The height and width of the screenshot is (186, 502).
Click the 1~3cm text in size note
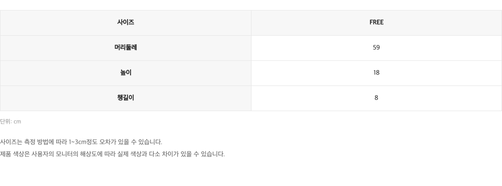[77, 142]
